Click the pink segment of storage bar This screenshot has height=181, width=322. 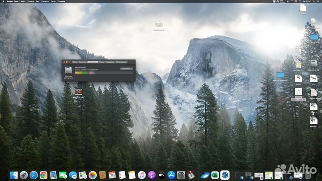(89, 73)
